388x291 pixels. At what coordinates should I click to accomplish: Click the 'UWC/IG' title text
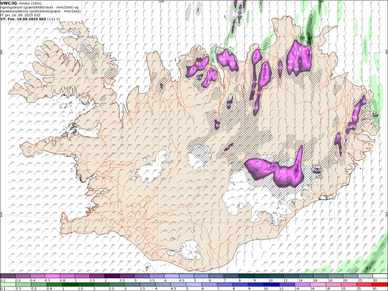pyautogui.click(x=8, y=3)
